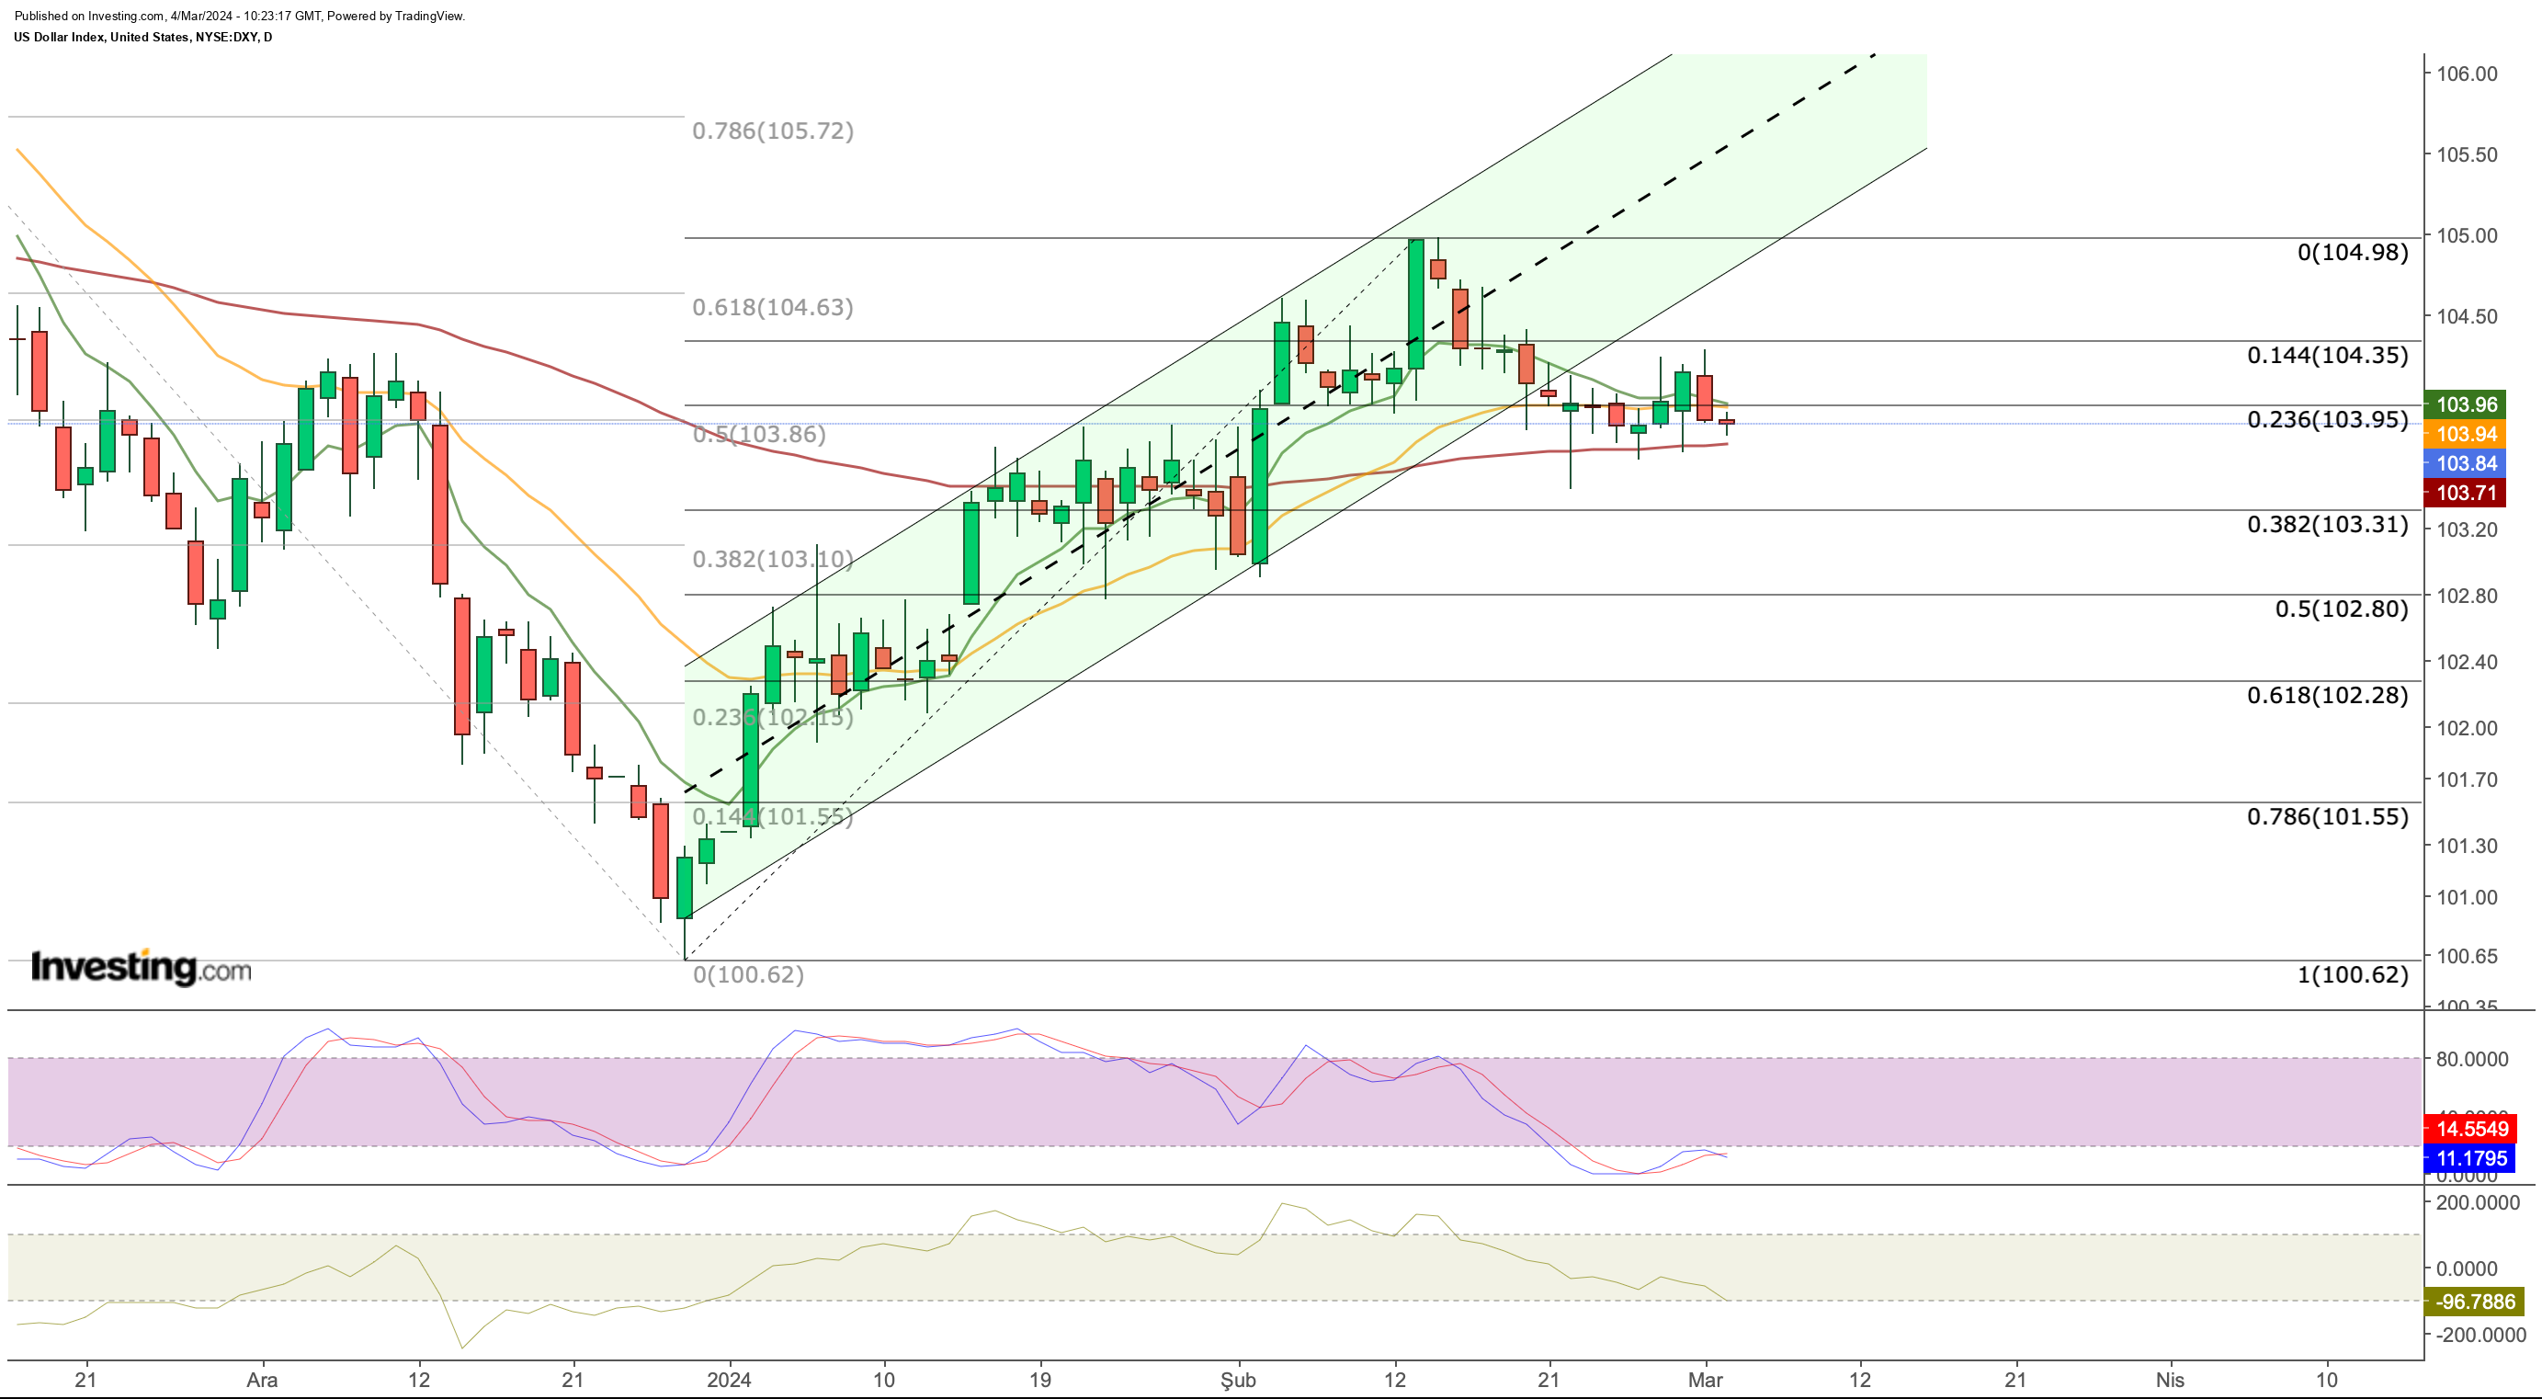Click the 105.00 price axis label

(x=2467, y=236)
